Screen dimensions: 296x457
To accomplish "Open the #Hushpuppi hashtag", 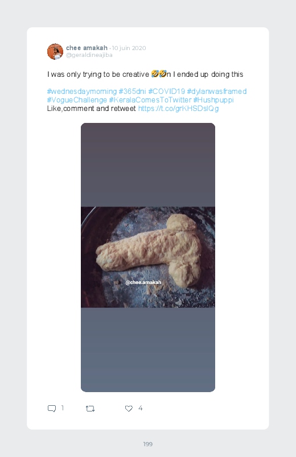I will (213, 100).
